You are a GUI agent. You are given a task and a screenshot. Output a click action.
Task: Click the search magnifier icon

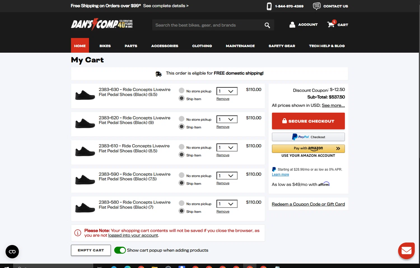click(267, 25)
